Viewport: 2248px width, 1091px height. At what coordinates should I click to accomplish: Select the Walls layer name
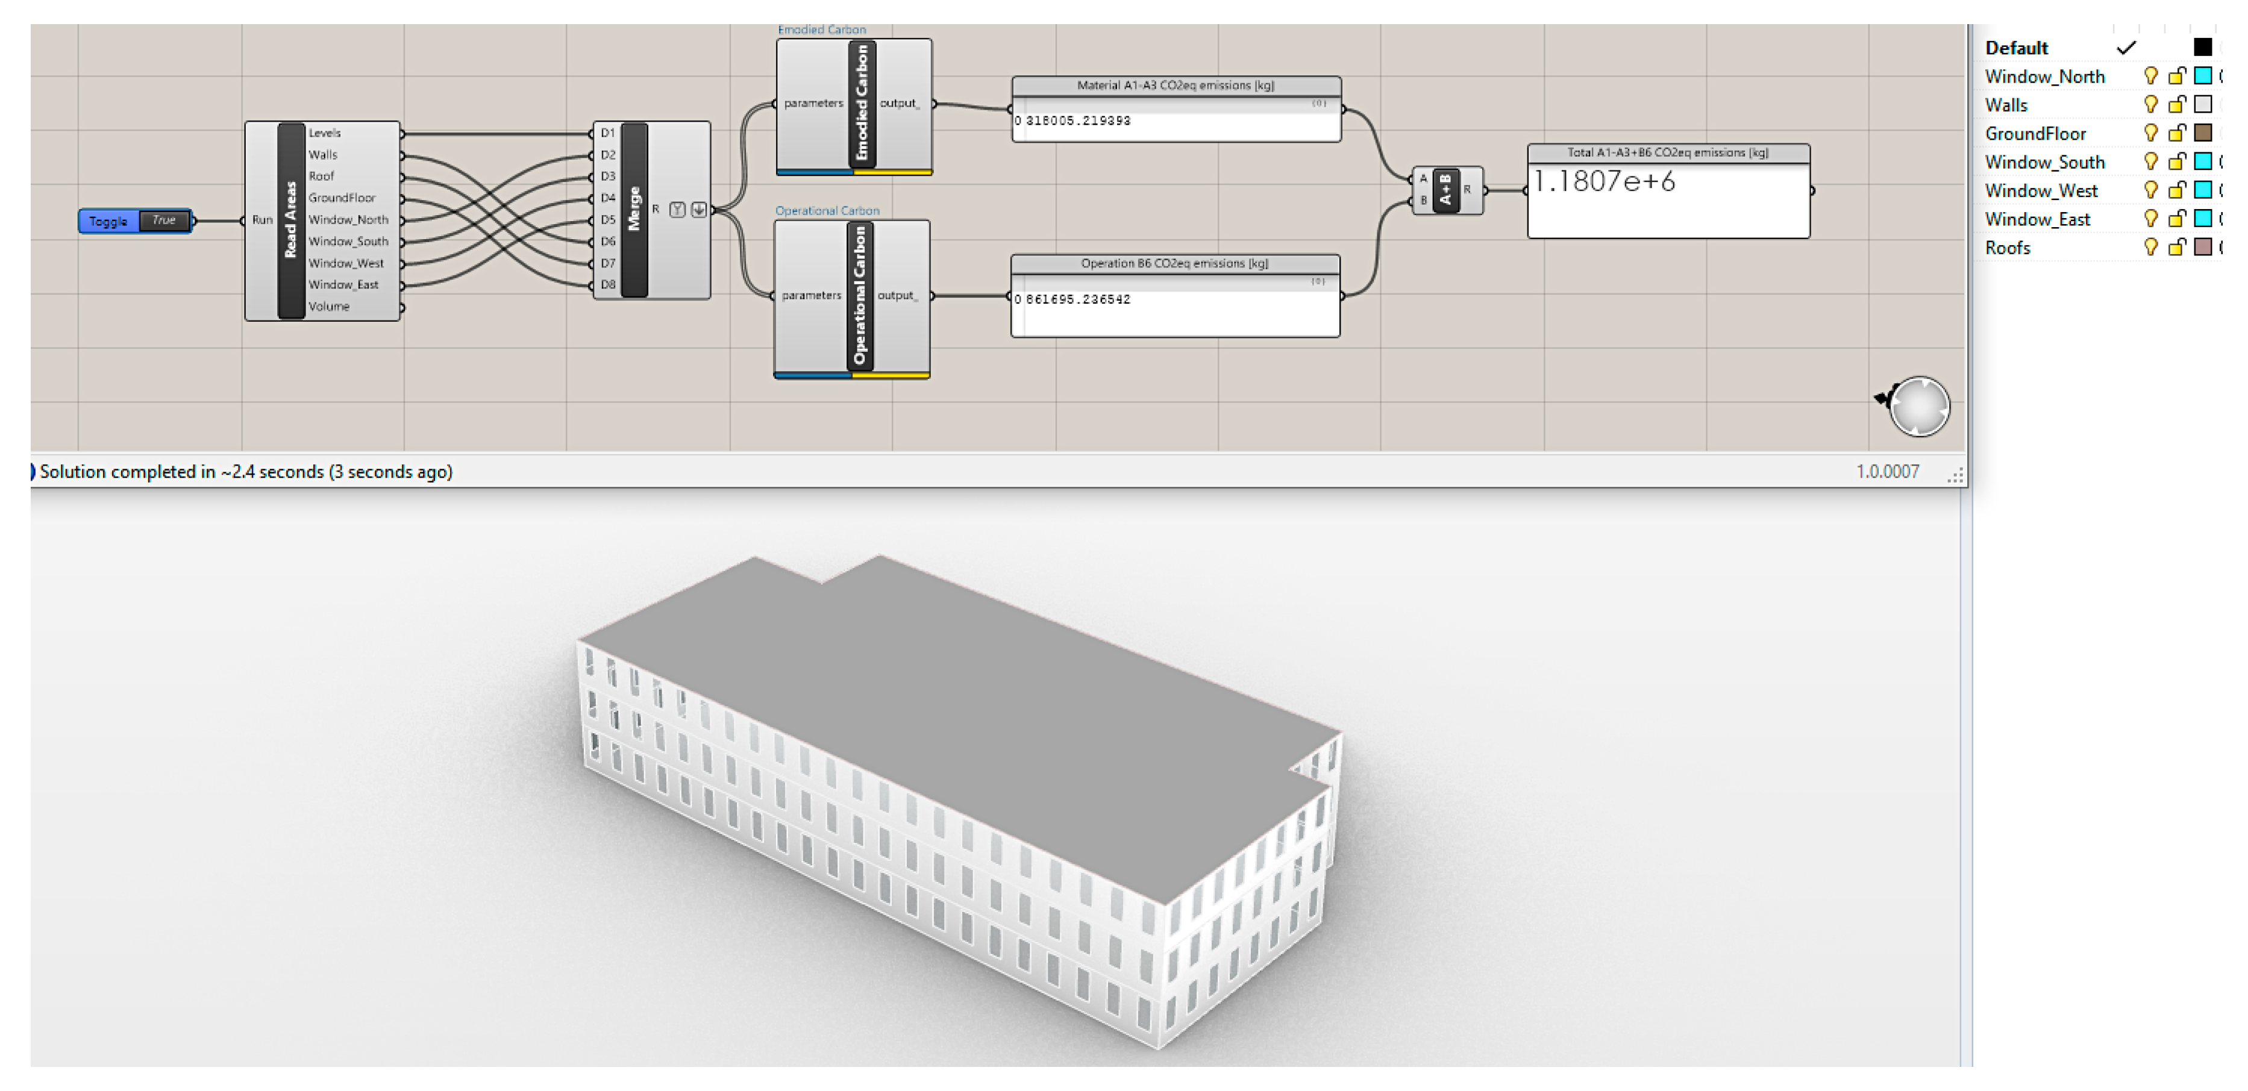(x=2006, y=105)
